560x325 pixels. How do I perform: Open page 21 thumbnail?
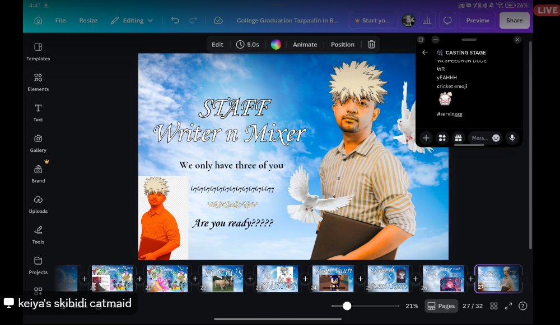click(x=167, y=279)
